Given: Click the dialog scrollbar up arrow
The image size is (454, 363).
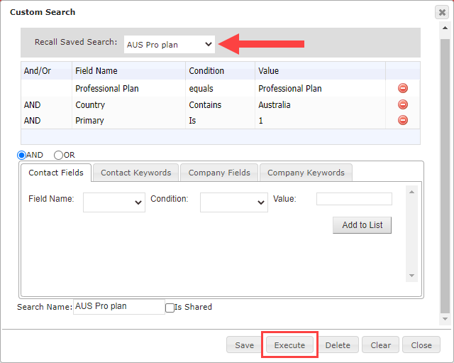Looking at the screenshot, I should click(x=445, y=28).
